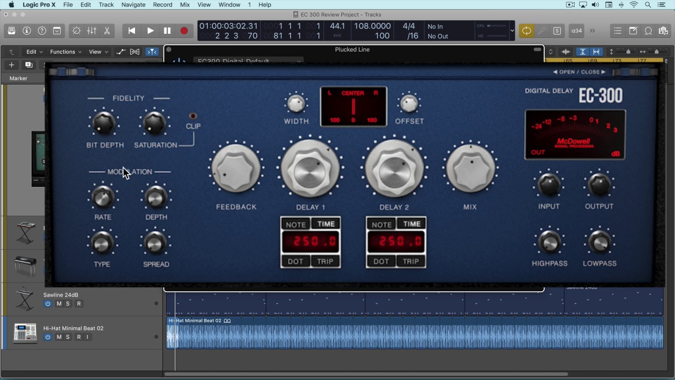The height and width of the screenshot is (380, 675).
Task: Open the EC300 preset dropdown in plugin header
Action: tap(248, 61)
